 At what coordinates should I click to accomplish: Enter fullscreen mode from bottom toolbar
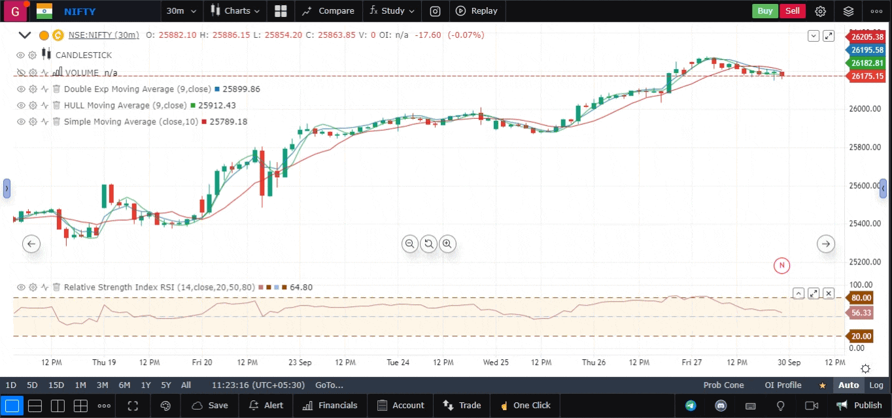point(133,406)
